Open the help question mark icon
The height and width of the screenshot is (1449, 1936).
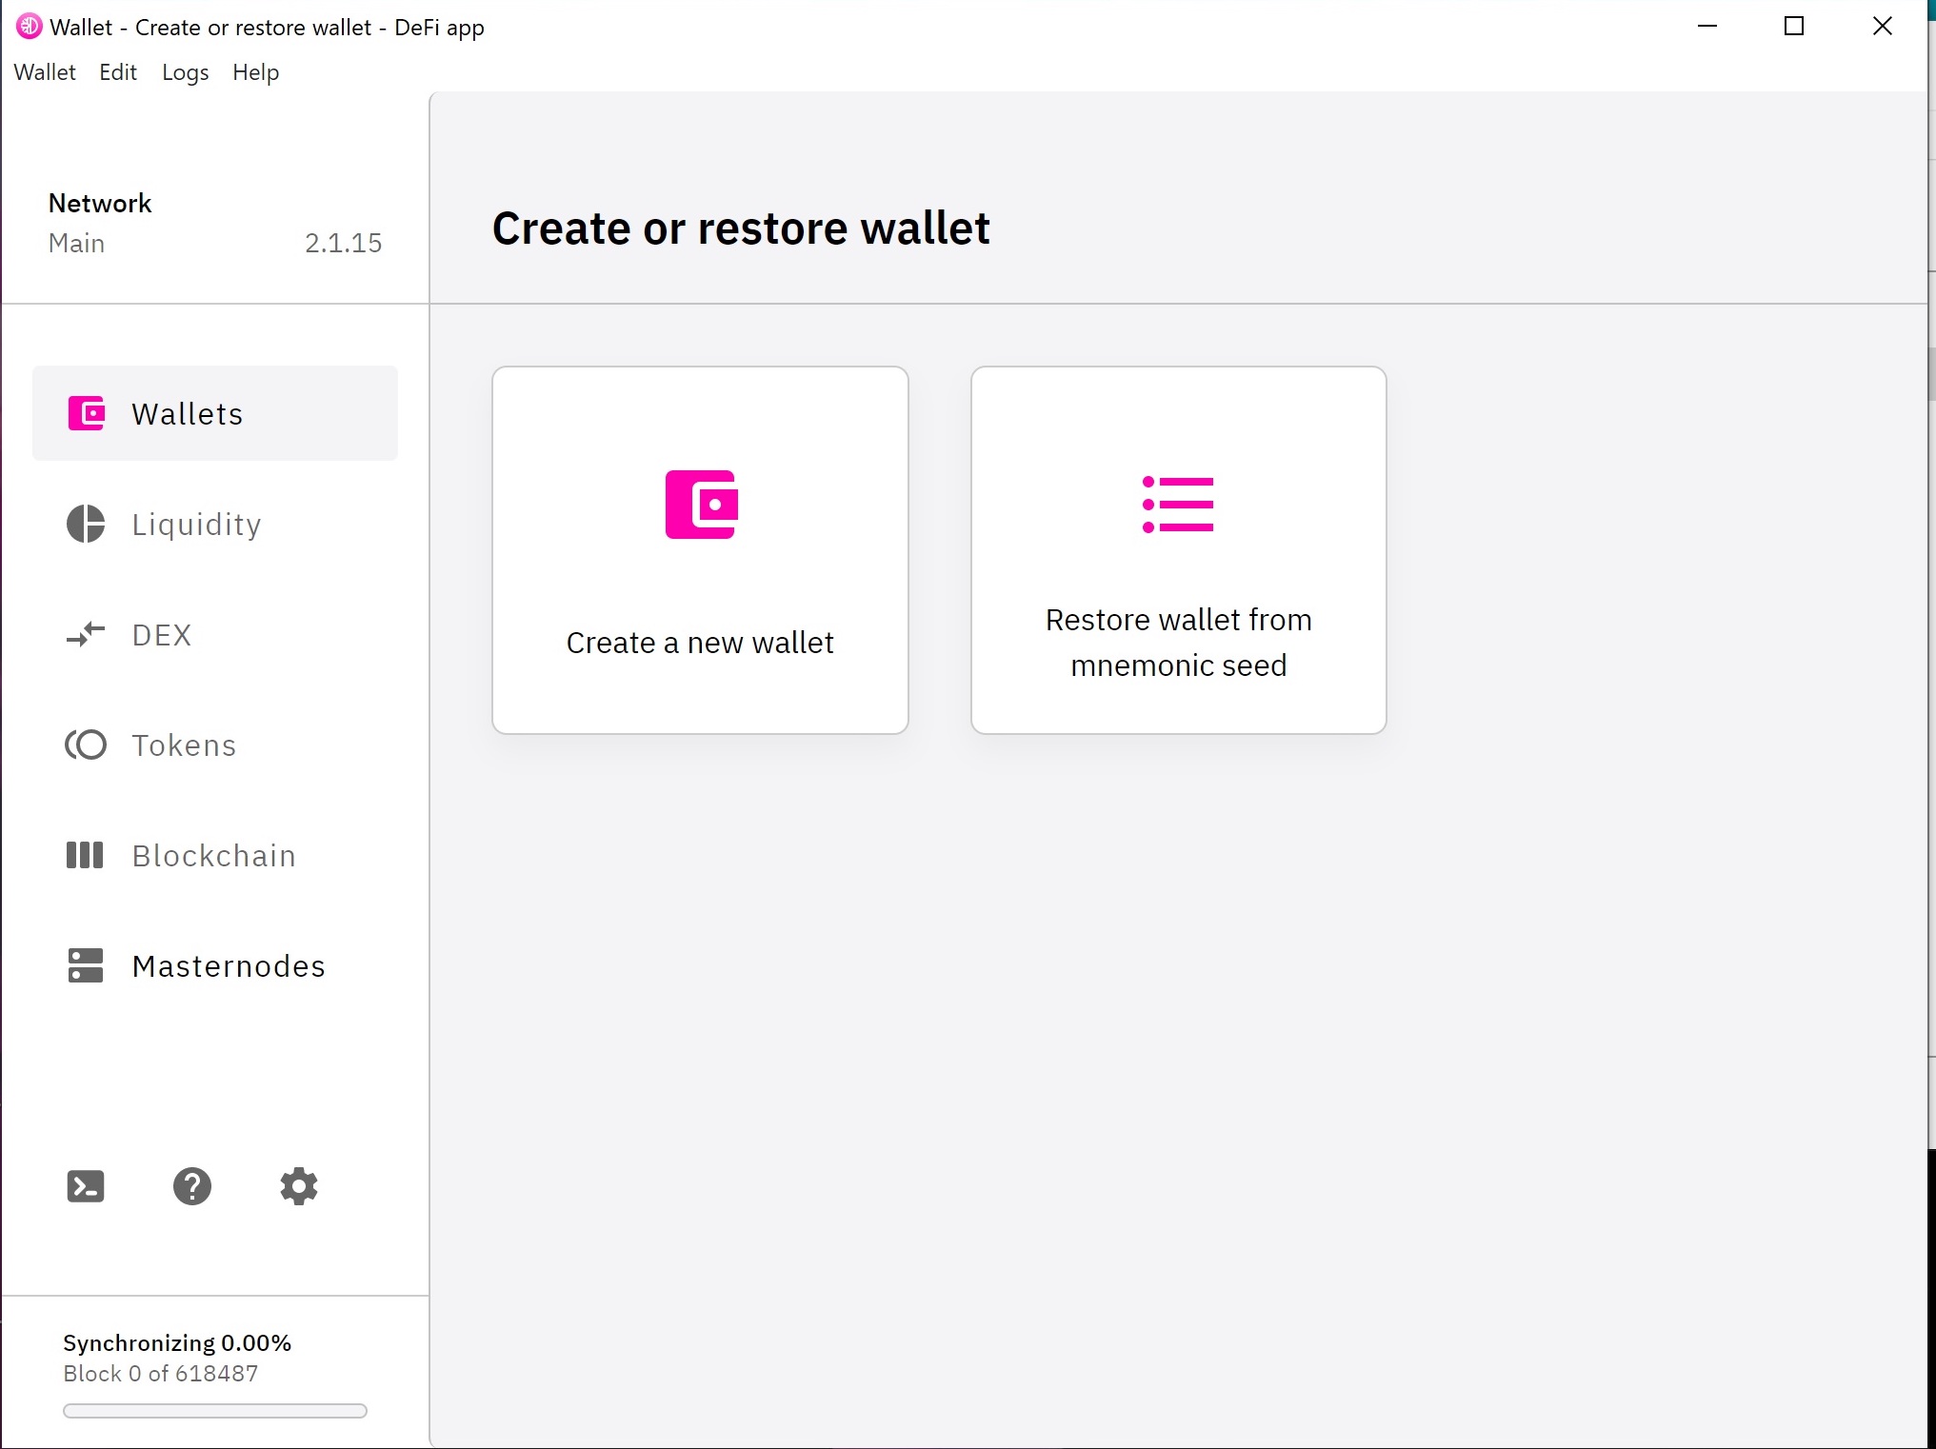[192, 1186]
